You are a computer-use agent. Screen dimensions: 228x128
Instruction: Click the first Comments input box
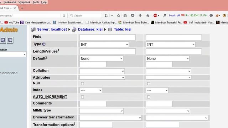coord(93,104)
